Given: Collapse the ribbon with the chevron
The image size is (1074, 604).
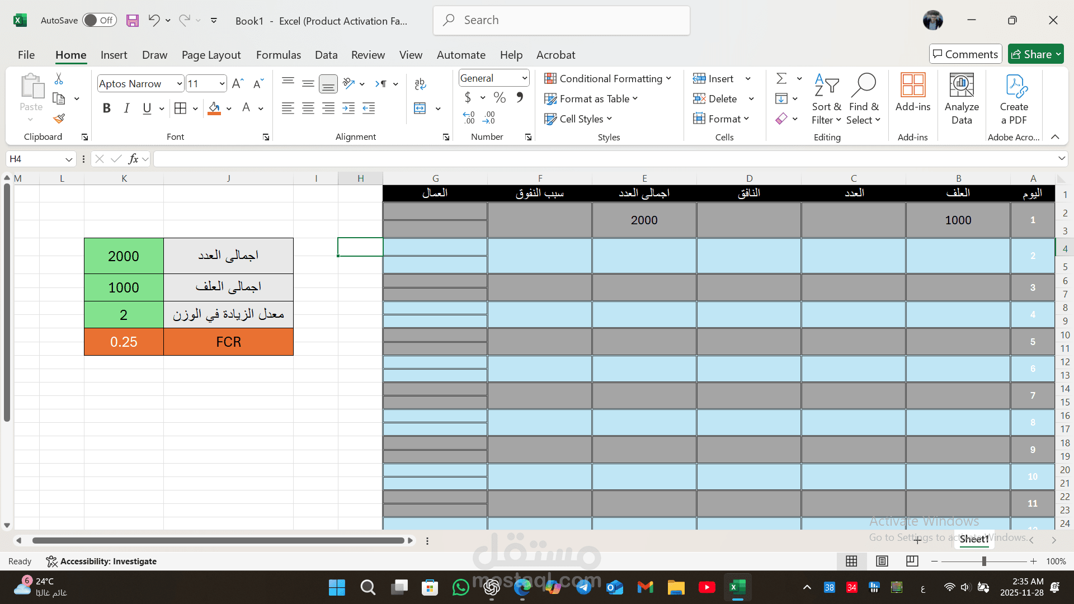Looking at the screenshot, I should tap(1055, 137).
